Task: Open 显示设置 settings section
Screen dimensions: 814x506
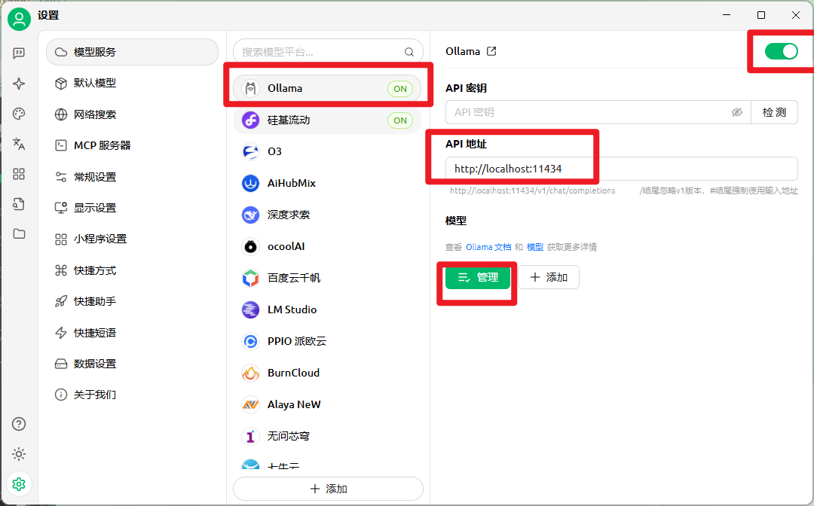Action: click(x=133, y=208)
